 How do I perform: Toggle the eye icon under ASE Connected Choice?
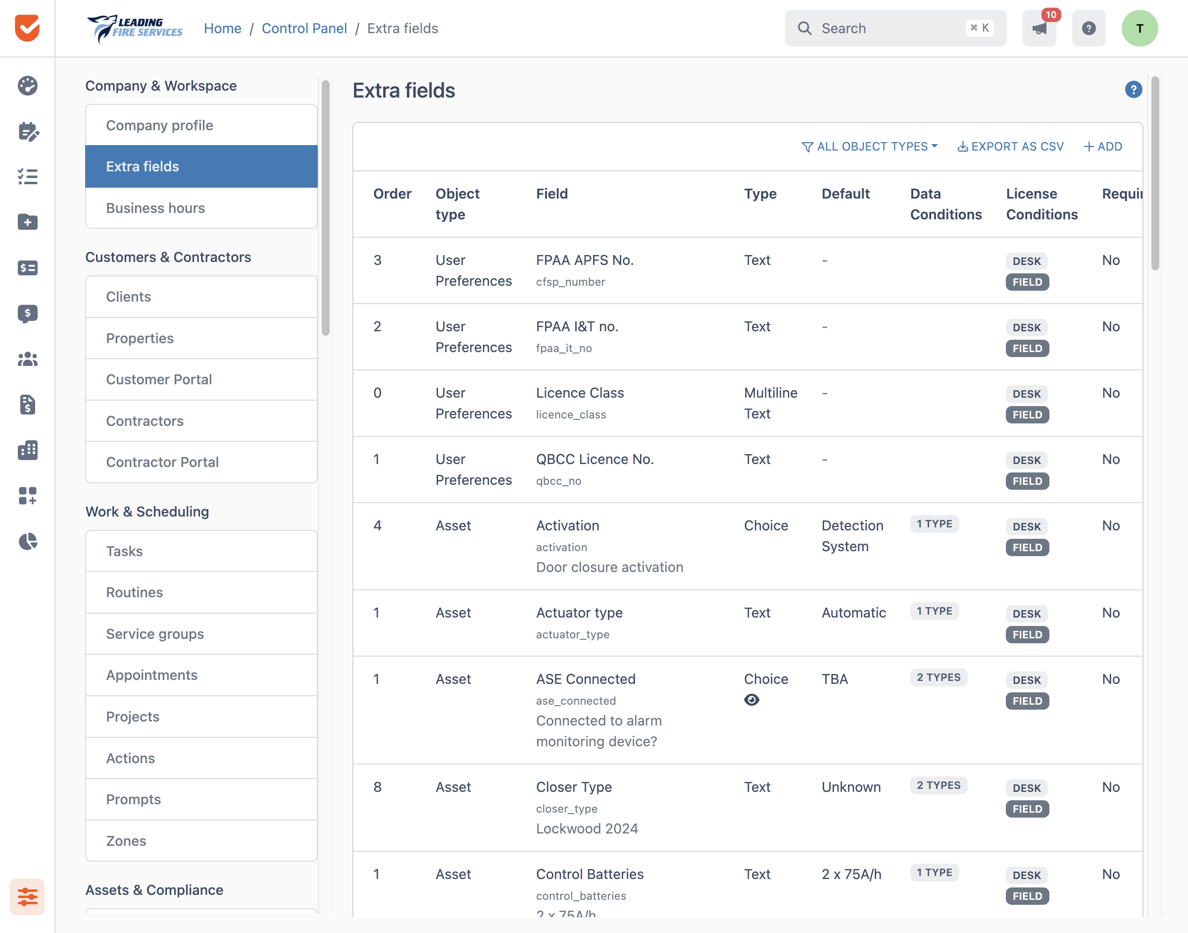[x=752, y=700]
